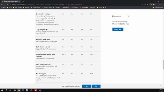Answer No to 'Was this information helpful?'
164x92 pixels.
(x=96, y=86)
